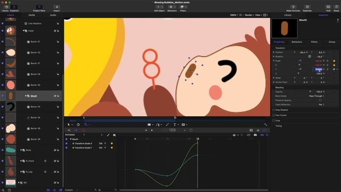Click the play button

pyautogui.click(x=152, y=130)
